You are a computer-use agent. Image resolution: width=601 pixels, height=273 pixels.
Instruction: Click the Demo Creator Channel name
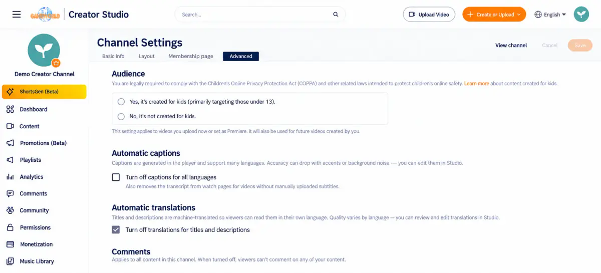pos(44,74)
